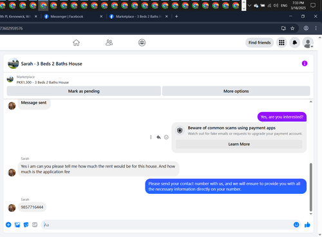Click the shield icon on scam warning
Screen dimensions: 322x237
pos(180,130)
